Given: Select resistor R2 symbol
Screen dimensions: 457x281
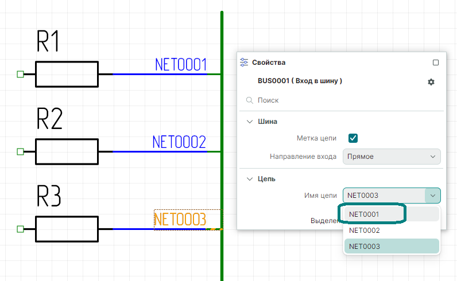Looking at the screenshot, I should pos(67,151).
